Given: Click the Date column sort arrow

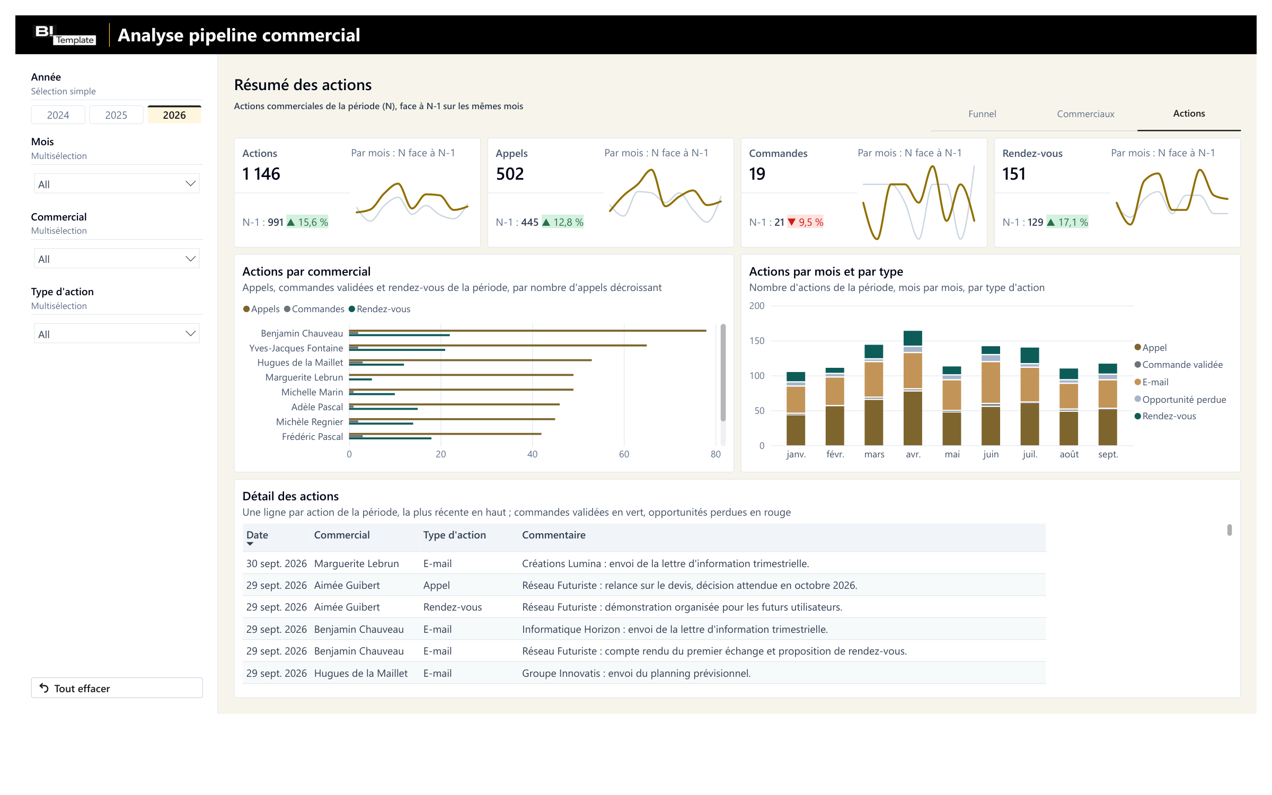Looking at the screenshot, I should [250, 544].
